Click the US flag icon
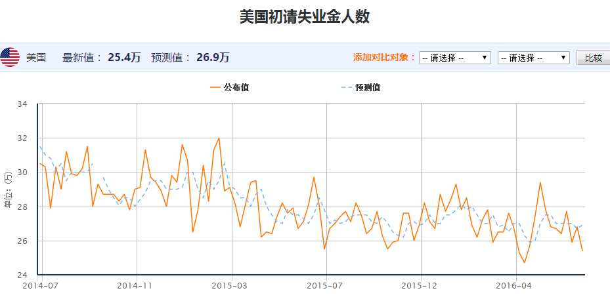 [10, 58]
